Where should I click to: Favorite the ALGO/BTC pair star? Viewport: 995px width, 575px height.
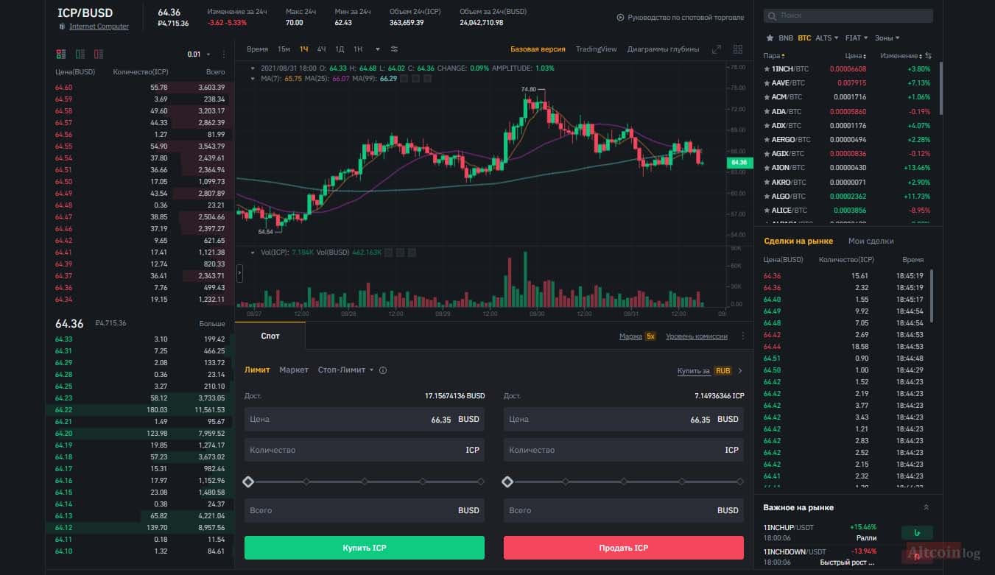coord(767,197)
